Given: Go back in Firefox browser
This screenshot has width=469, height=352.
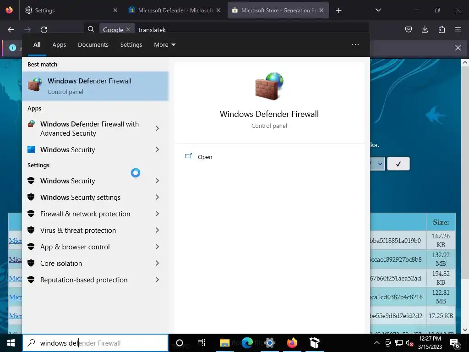Looking at the screenshot, I should click(11, 30).
